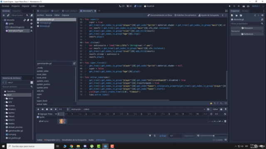266x149 pixels.
Task: Open Moneda node signals and groups icon
Action: 25,20
